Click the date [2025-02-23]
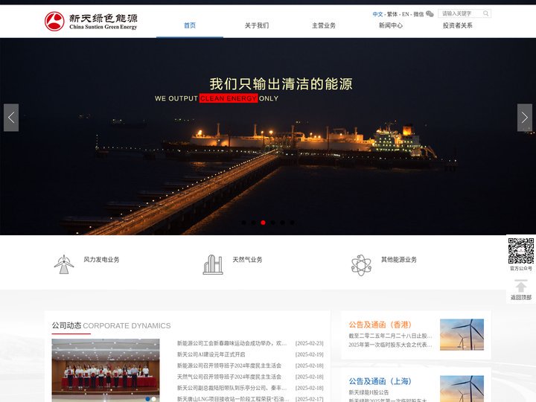 click(310, 343)
